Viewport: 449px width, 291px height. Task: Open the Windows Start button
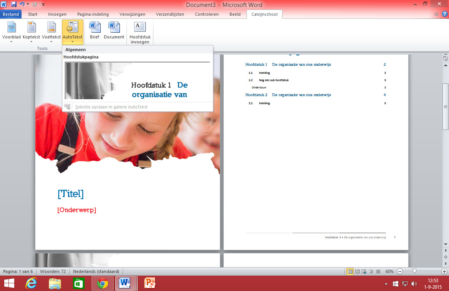[x=9, y=284]
